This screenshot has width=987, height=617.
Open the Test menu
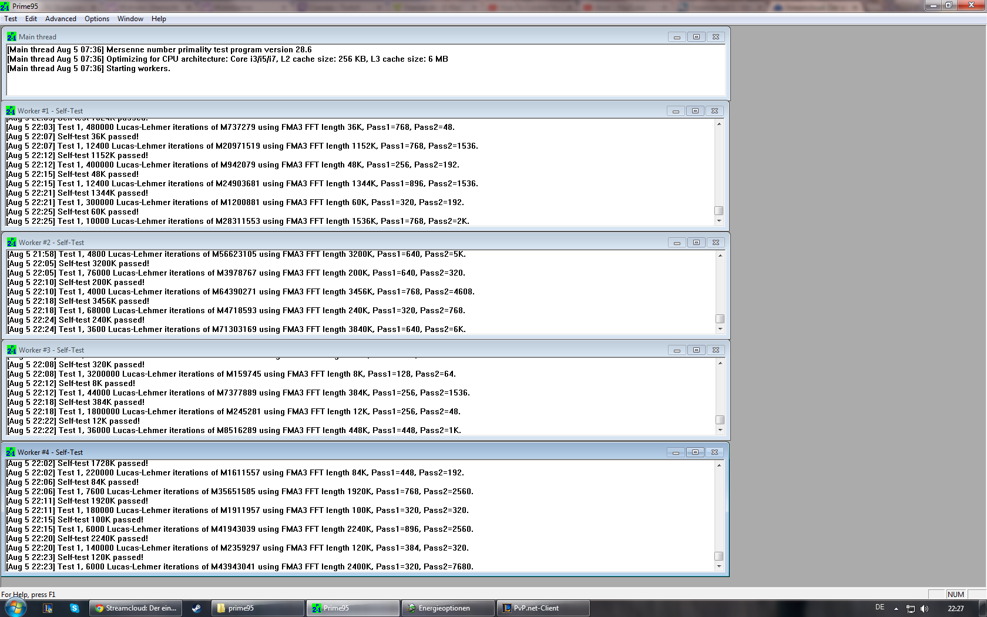11,19
